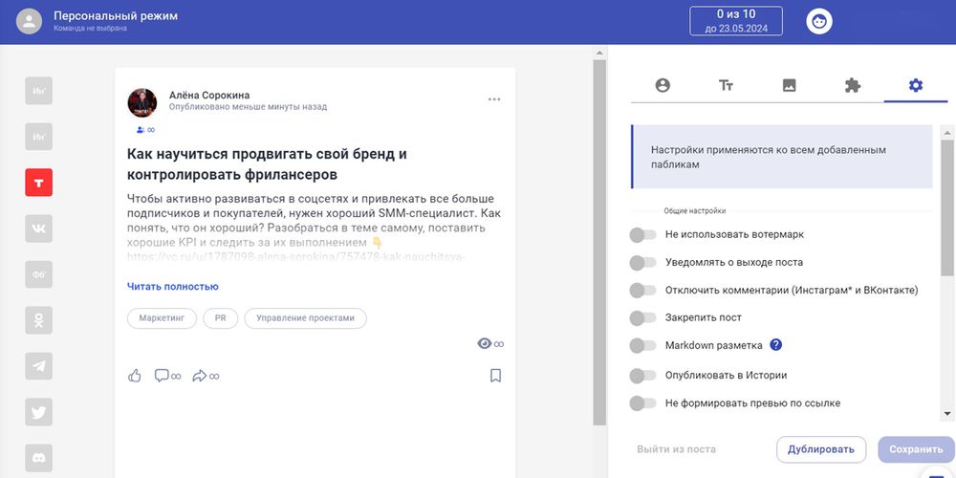Open help icon next to Markdown разметка
Image resolution: width=956 pixels, height=478 pixels.
point(776,345)
